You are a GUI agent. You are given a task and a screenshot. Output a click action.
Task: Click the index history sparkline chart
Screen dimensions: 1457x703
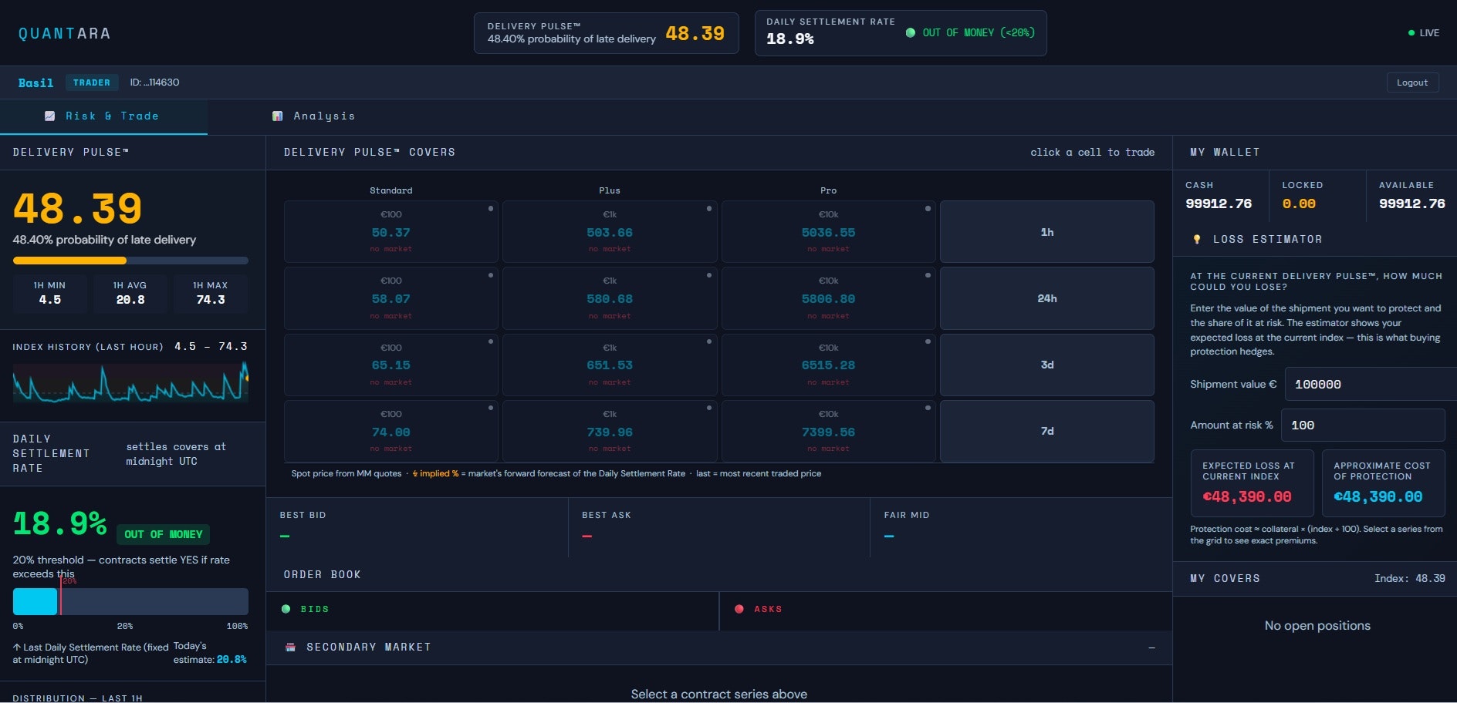(x=130, y=382)
